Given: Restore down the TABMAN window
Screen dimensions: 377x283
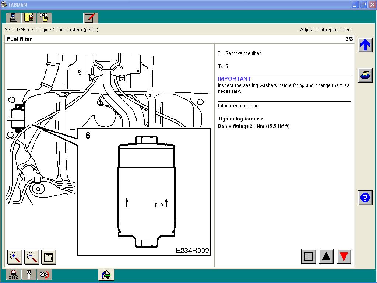Looking at the screenshot, I should tap(363, 4).
